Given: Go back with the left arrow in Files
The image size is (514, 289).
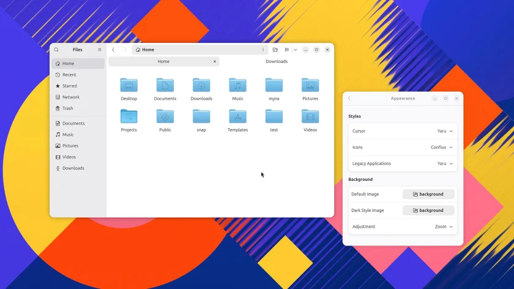Looking at the screenshot, I should click(x=113, y=49).
